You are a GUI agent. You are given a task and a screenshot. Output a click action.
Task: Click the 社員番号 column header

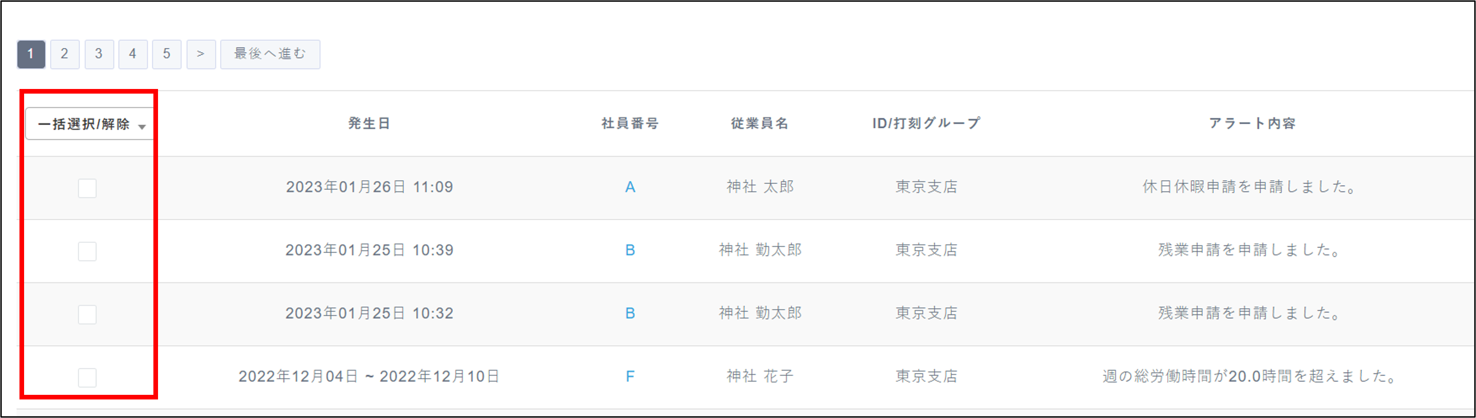pos(630,124)
